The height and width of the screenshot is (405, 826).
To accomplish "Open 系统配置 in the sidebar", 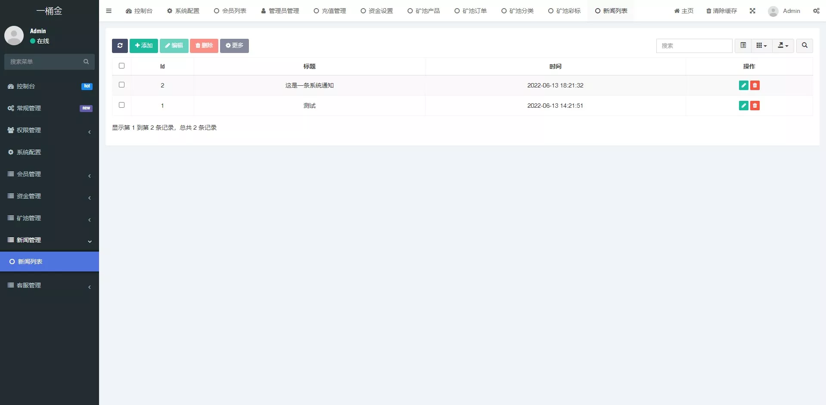I will [50, 152].
